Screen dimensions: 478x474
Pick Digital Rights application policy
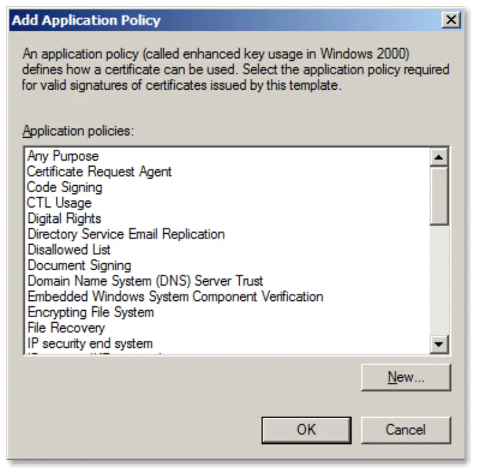point(64,218)
